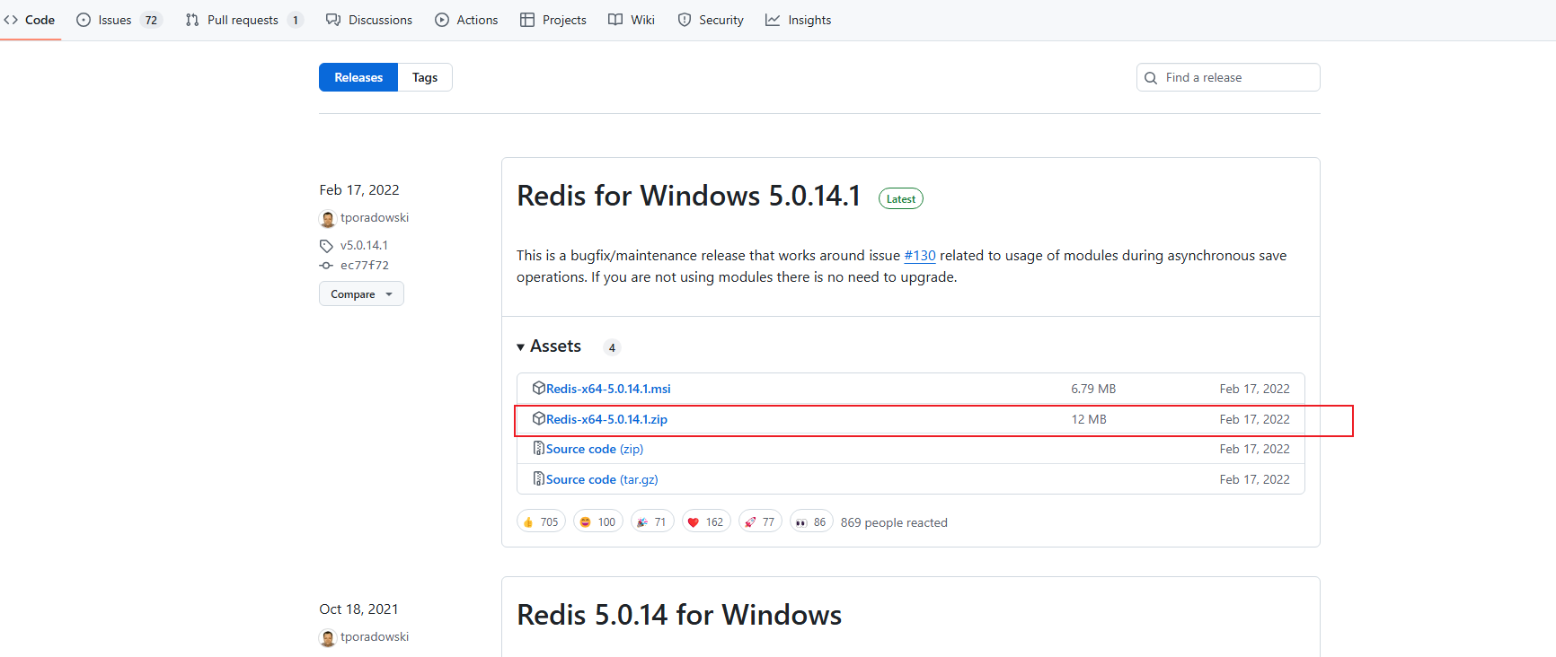This screenshot has height=657, width=1556.
Task: Click the 6.79 MB size text
Action: [1093, 389]
